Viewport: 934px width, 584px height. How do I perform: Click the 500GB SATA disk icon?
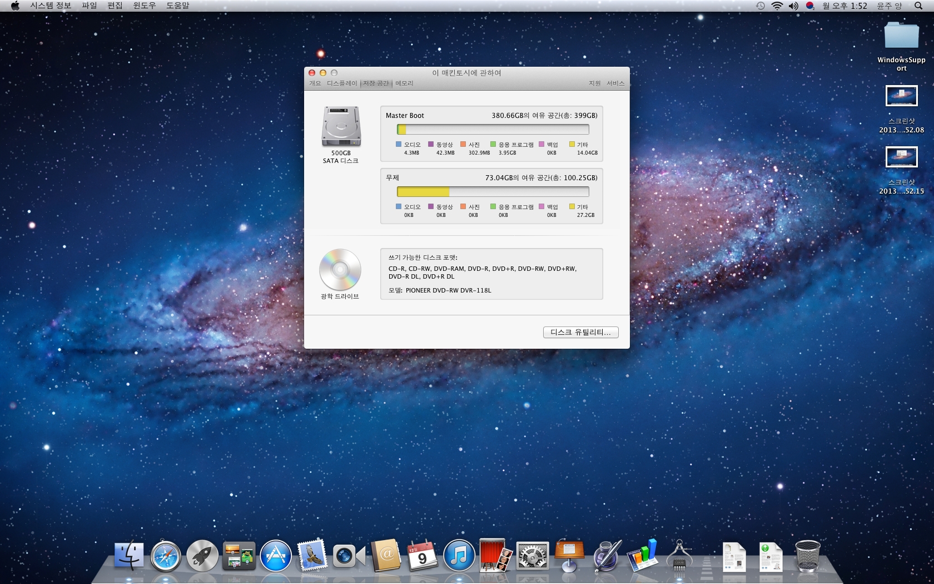(x=341, y=127)
